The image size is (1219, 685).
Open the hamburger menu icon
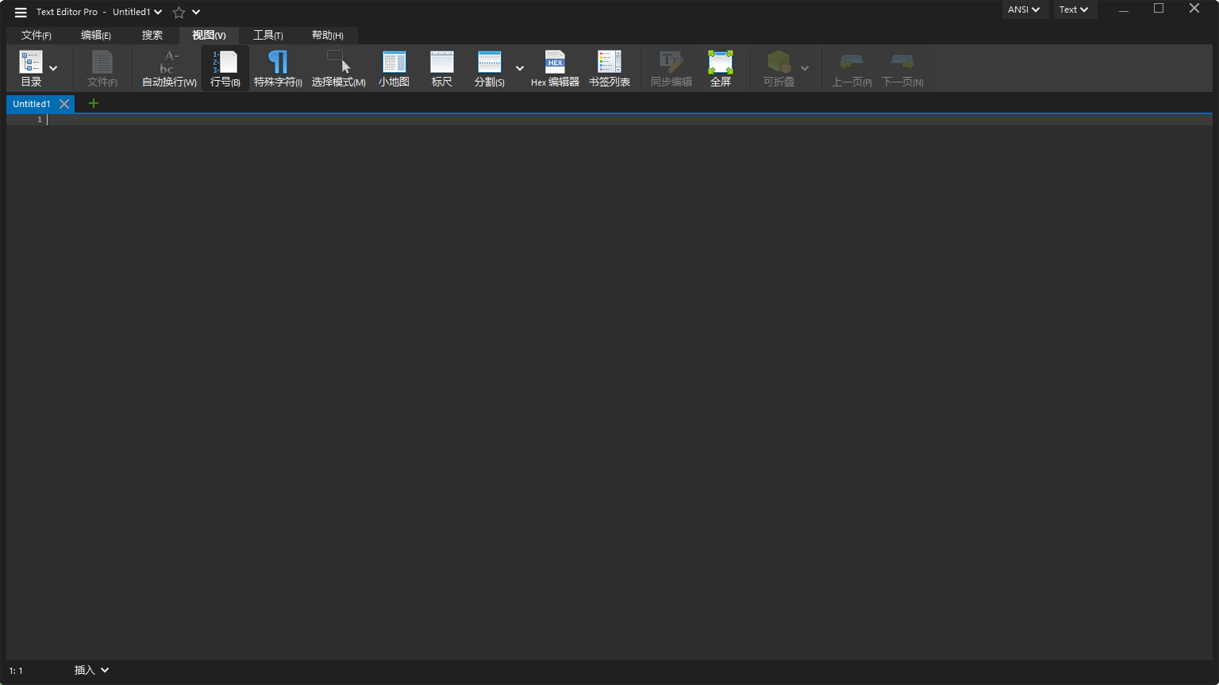pos(21,12)
